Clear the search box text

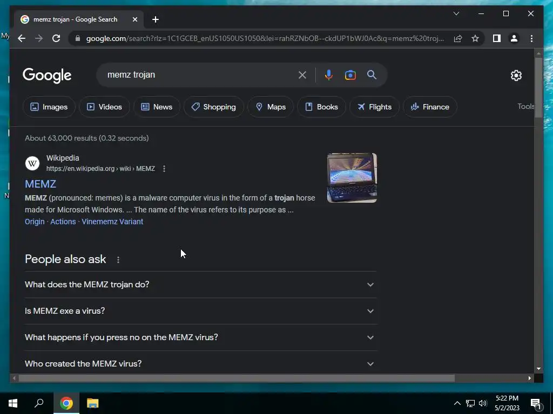pos(302,74)
